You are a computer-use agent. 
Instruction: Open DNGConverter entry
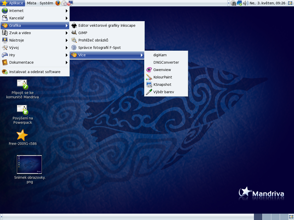(x=166, y=62)
